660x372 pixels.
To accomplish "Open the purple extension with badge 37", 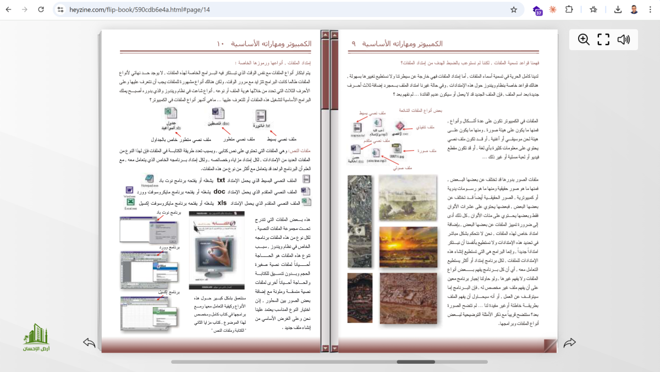I will (537, 10).
